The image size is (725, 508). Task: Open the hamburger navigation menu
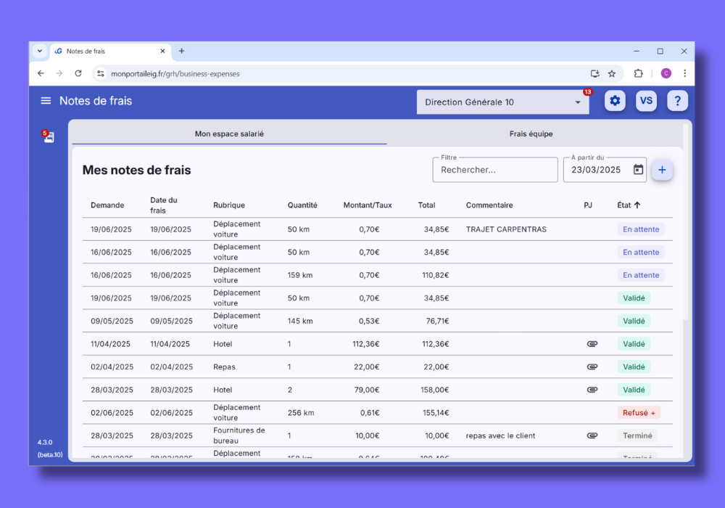(x=46, y=101)
